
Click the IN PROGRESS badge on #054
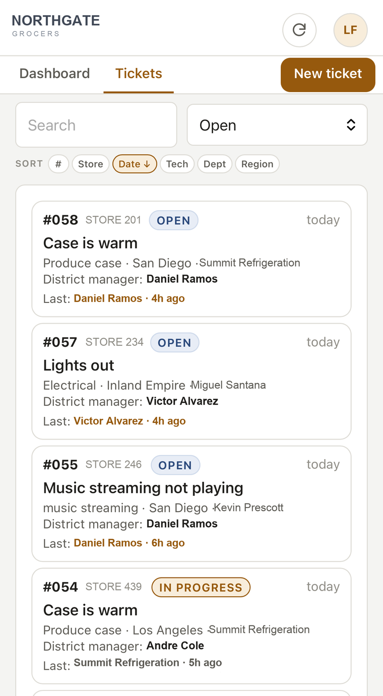(x=201, y=587)
